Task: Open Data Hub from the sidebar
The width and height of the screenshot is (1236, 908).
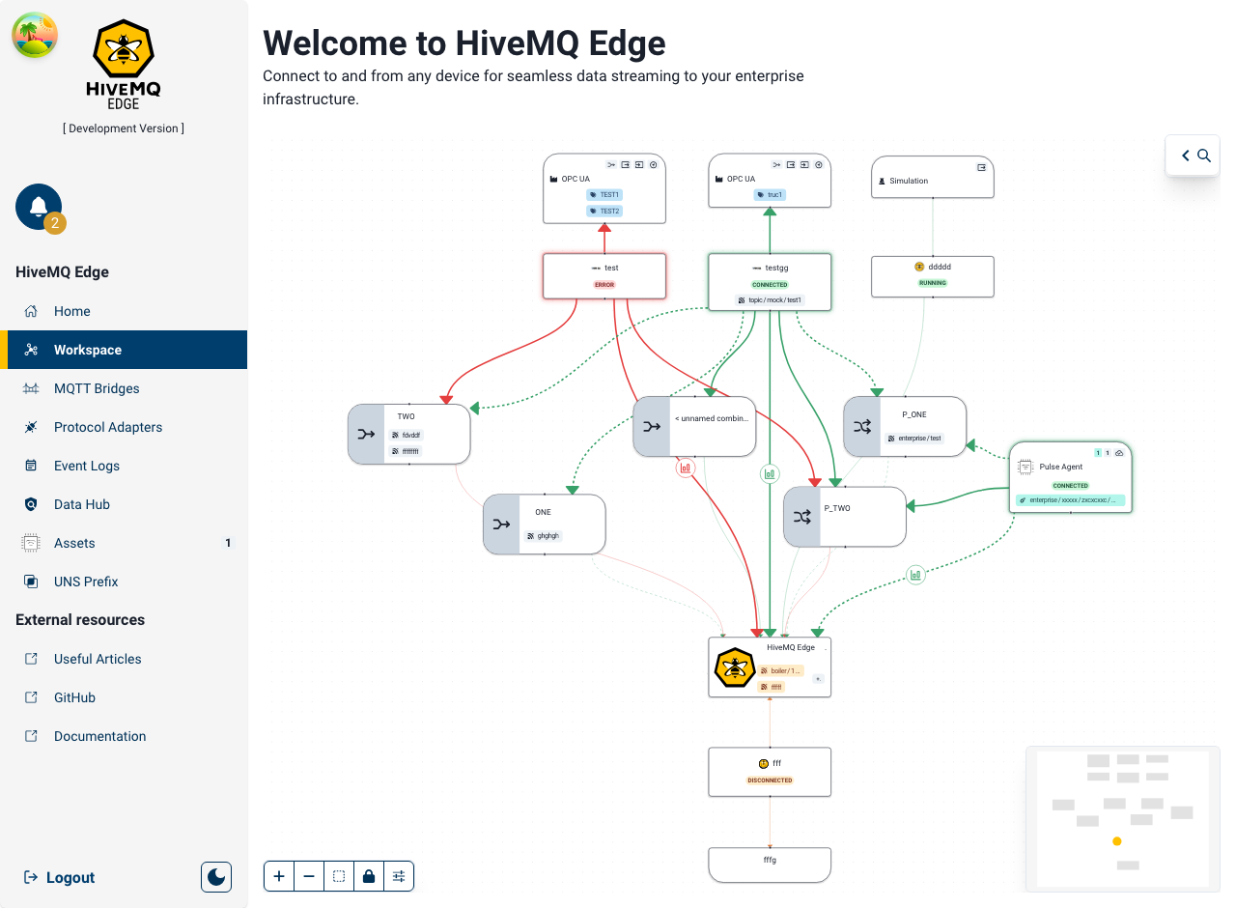Action: coord(32,504)
